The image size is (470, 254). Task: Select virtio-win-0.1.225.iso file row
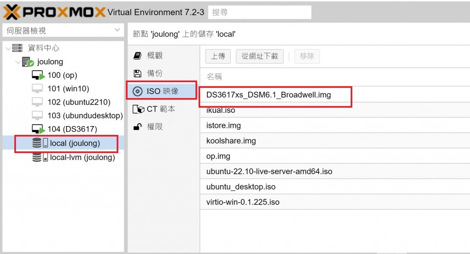point(335,202)
